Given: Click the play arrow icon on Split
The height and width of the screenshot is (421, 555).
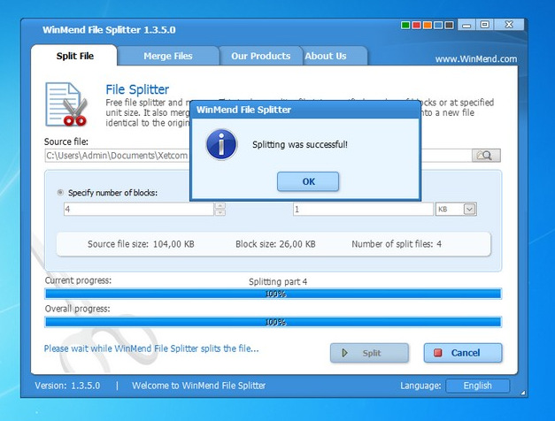Looking at the screenshot, I should 344,353.
